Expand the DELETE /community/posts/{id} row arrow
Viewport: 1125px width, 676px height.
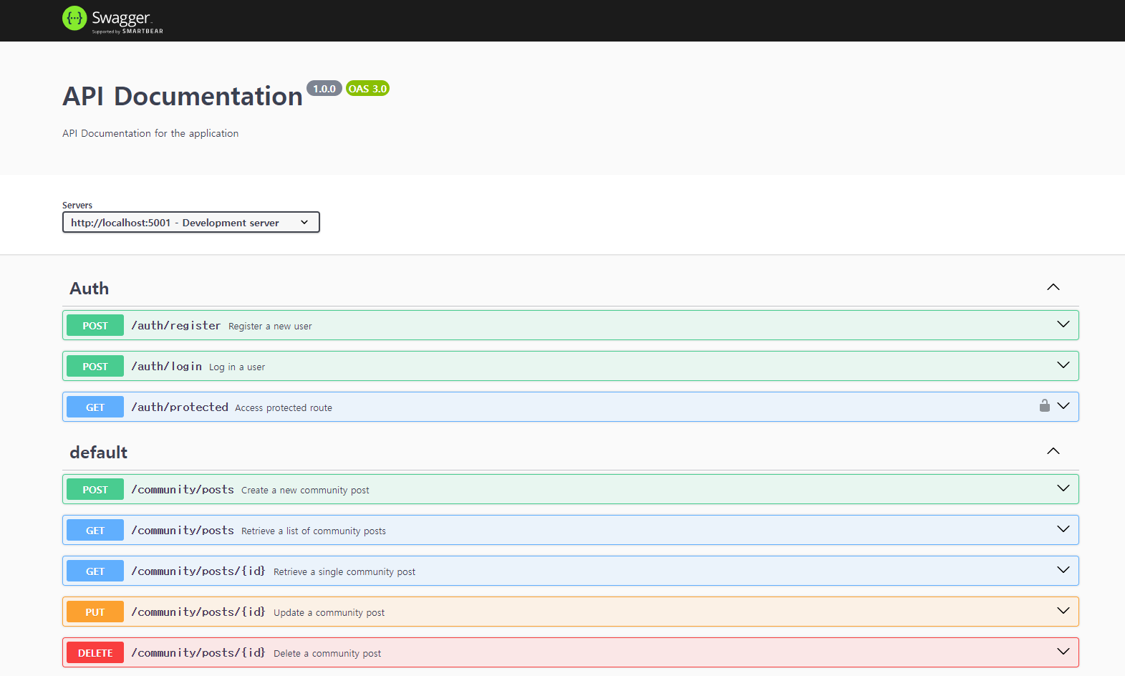point(1063,652)
